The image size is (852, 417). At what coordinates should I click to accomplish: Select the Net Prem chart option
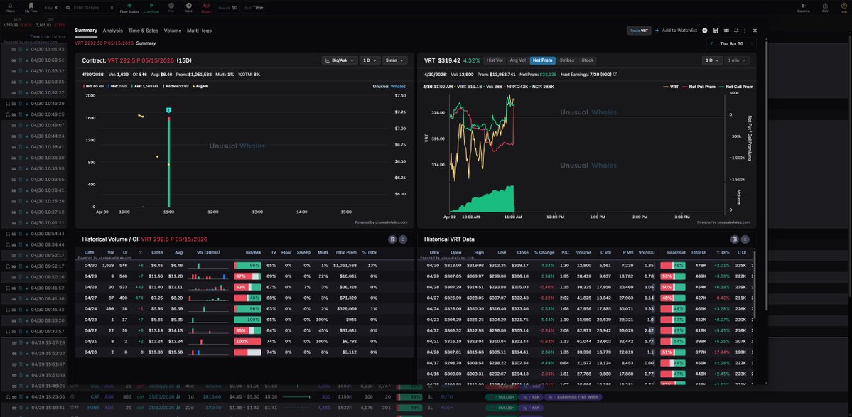point(543,60)
